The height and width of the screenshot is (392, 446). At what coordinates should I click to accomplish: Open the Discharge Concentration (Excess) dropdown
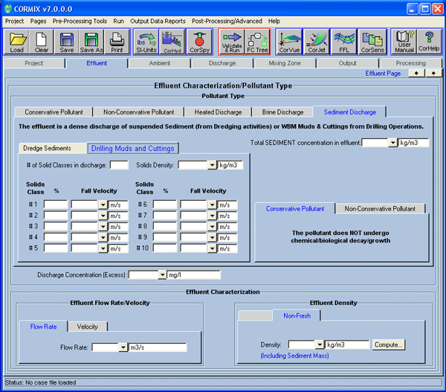point(162,275)
